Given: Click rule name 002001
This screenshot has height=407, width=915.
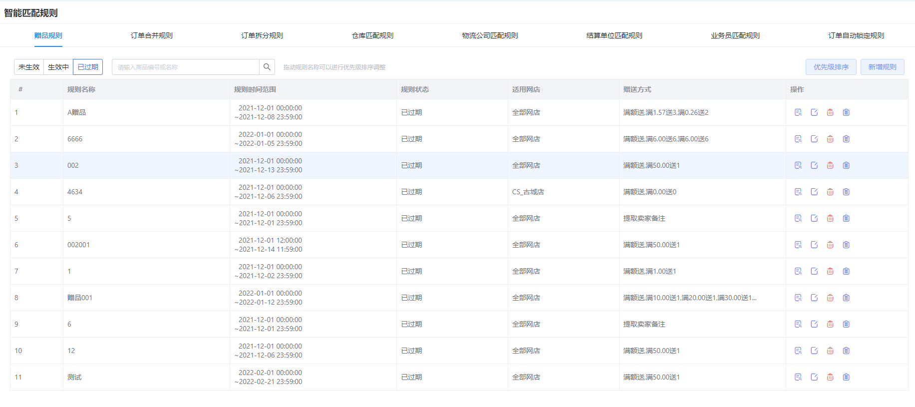Looking at the screenshot, I should click(x=79, y=245).
